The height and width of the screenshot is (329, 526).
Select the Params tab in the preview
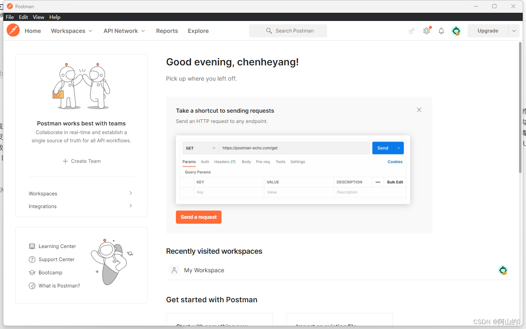click(189, 162)
